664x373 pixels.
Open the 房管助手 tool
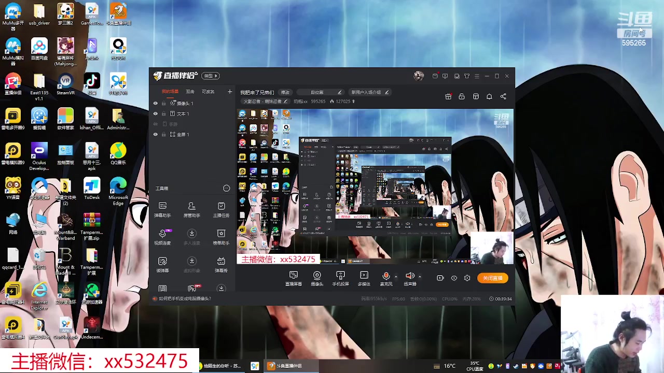tap(192, 209)
